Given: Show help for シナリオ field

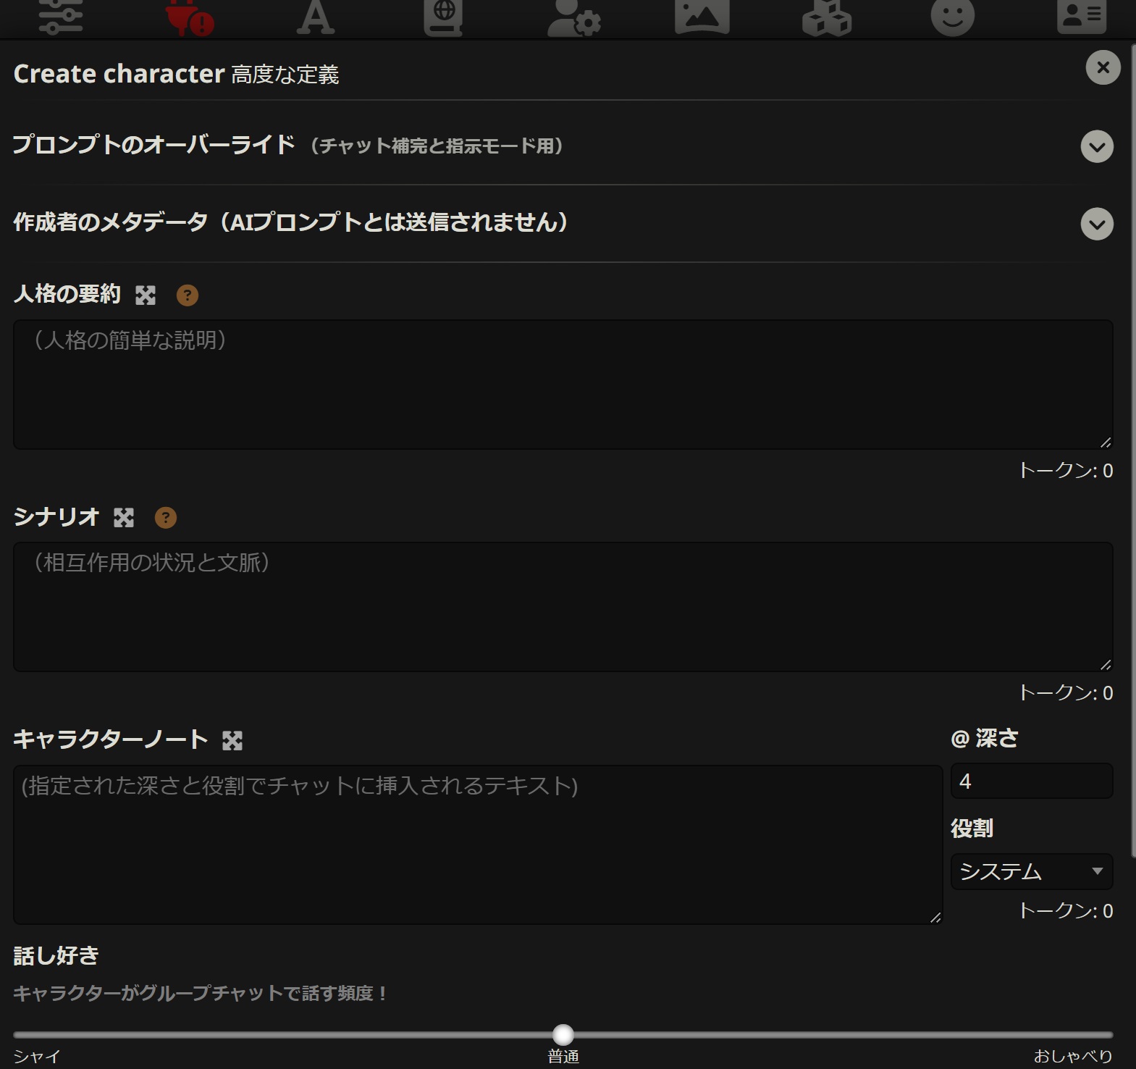Looking at the screenshot, I should point(166,518).
